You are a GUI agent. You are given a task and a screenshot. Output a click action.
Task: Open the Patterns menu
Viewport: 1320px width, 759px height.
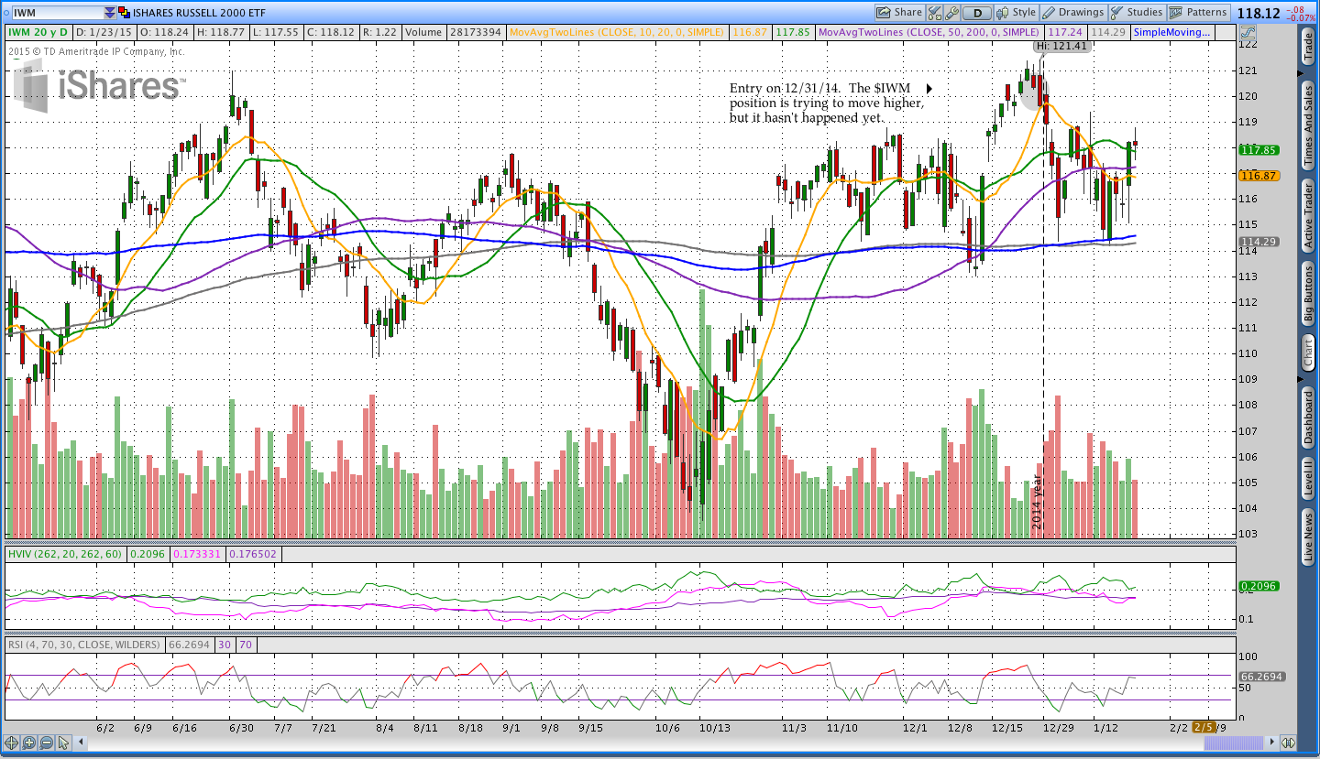coord(1199,13)
